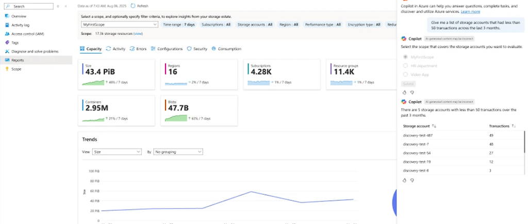Click the purple Tags icon
The height and width of the screenshot is (224, 528).
coord(7,43)
